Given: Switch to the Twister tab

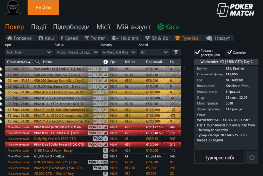Looking at the screenshot, I should pos(94,38).
